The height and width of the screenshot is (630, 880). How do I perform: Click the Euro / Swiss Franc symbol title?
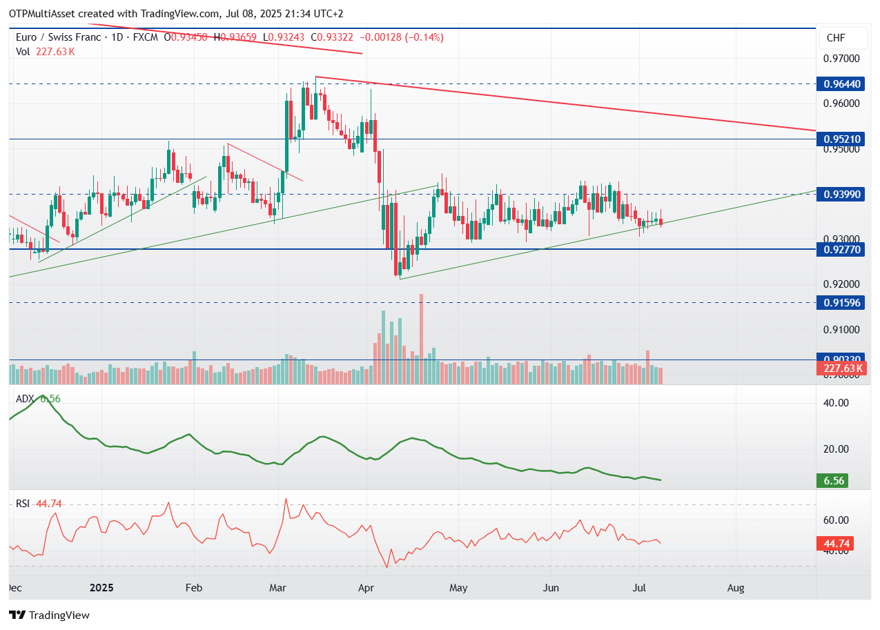click(x=59, y=37)
